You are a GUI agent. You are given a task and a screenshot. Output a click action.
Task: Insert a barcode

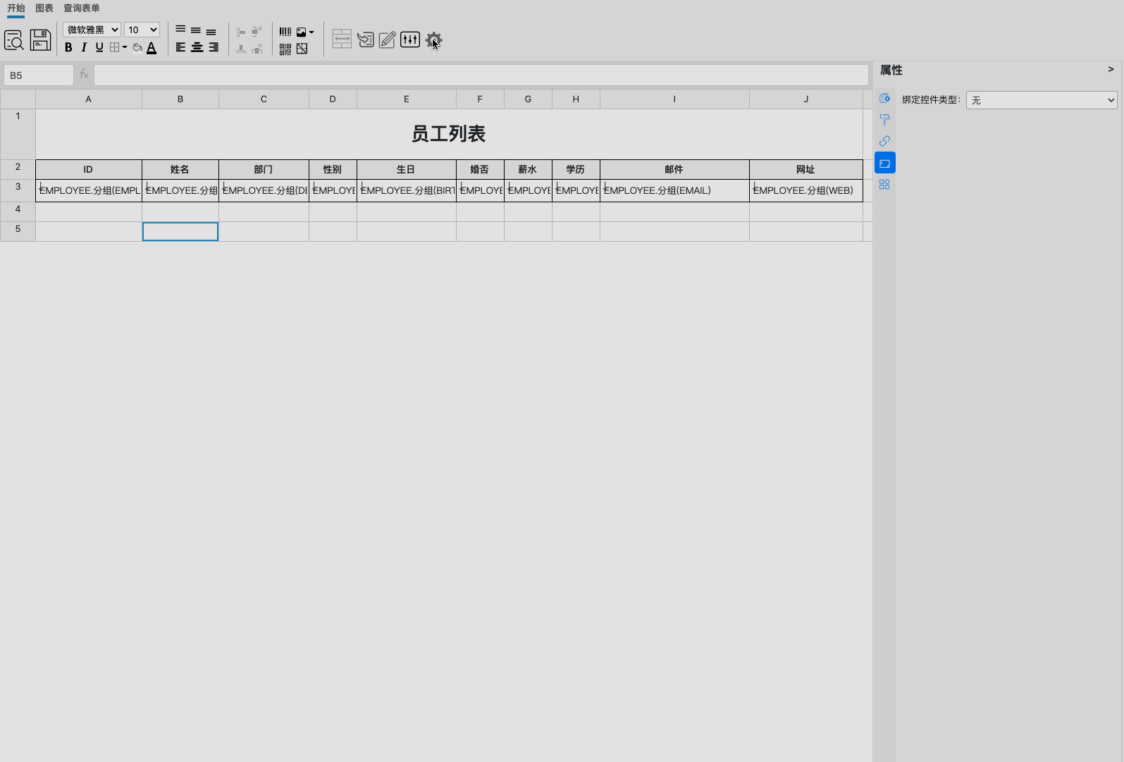pos(285,32)
